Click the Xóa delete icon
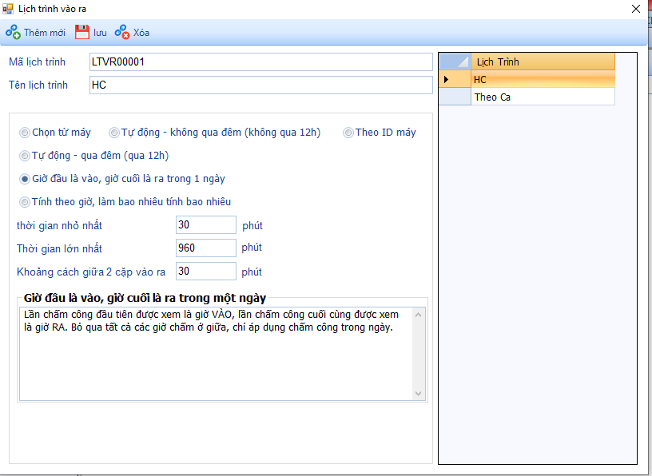 tap(121, 33)
